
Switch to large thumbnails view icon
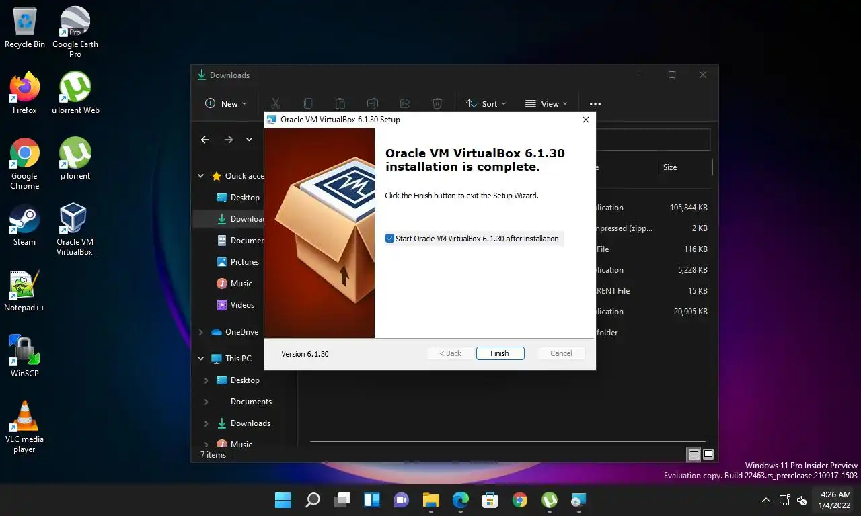click(708, 455)
